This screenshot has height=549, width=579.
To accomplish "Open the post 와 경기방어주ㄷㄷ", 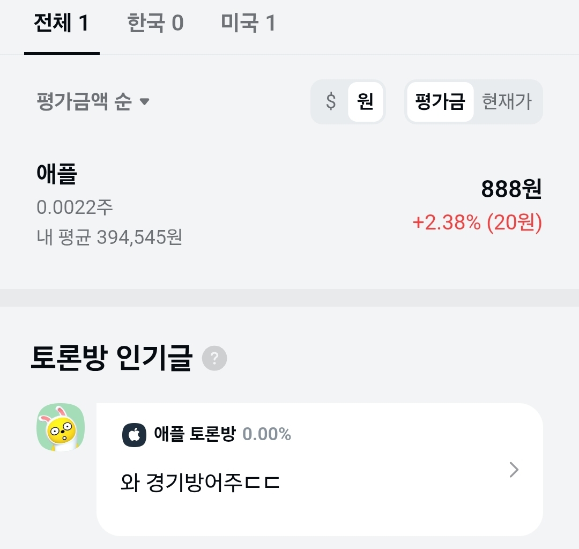I will click(201, 483).
